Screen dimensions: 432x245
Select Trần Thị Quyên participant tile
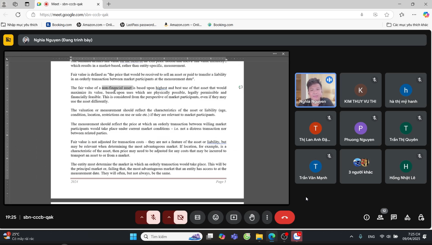pyautogui.click(x=406, y=128)
